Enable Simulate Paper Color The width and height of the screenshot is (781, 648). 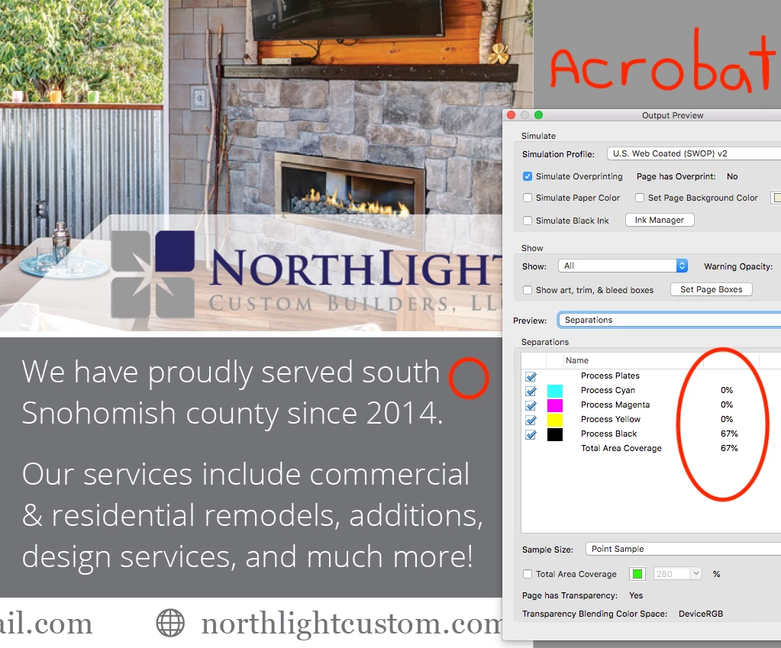[x=528, y=198]
